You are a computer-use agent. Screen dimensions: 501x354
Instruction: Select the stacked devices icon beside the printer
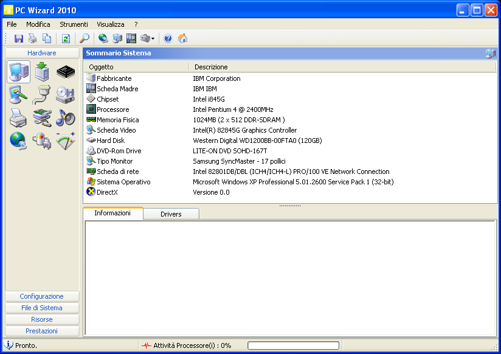[42, 118]
